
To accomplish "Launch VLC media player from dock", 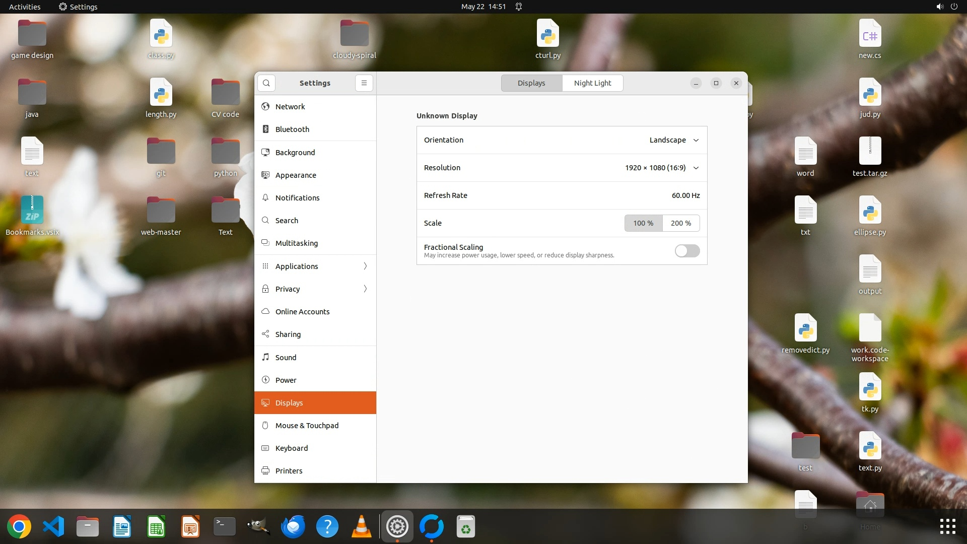I will click(361, 527).
